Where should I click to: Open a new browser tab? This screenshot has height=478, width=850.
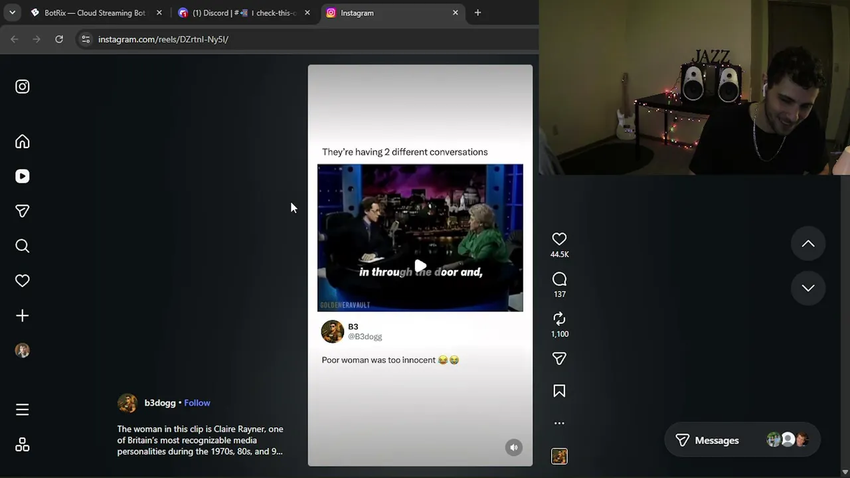click(x=477, y=13)
